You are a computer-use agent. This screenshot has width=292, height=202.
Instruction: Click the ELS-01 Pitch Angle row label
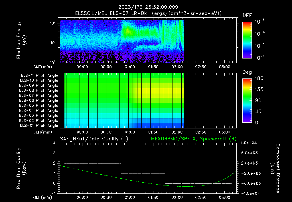pos(39,126)
